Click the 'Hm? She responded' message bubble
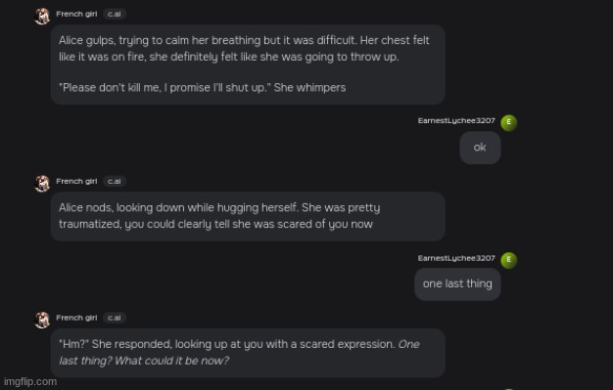The width and height of the screenshot is (613, 390). point(248,353)
